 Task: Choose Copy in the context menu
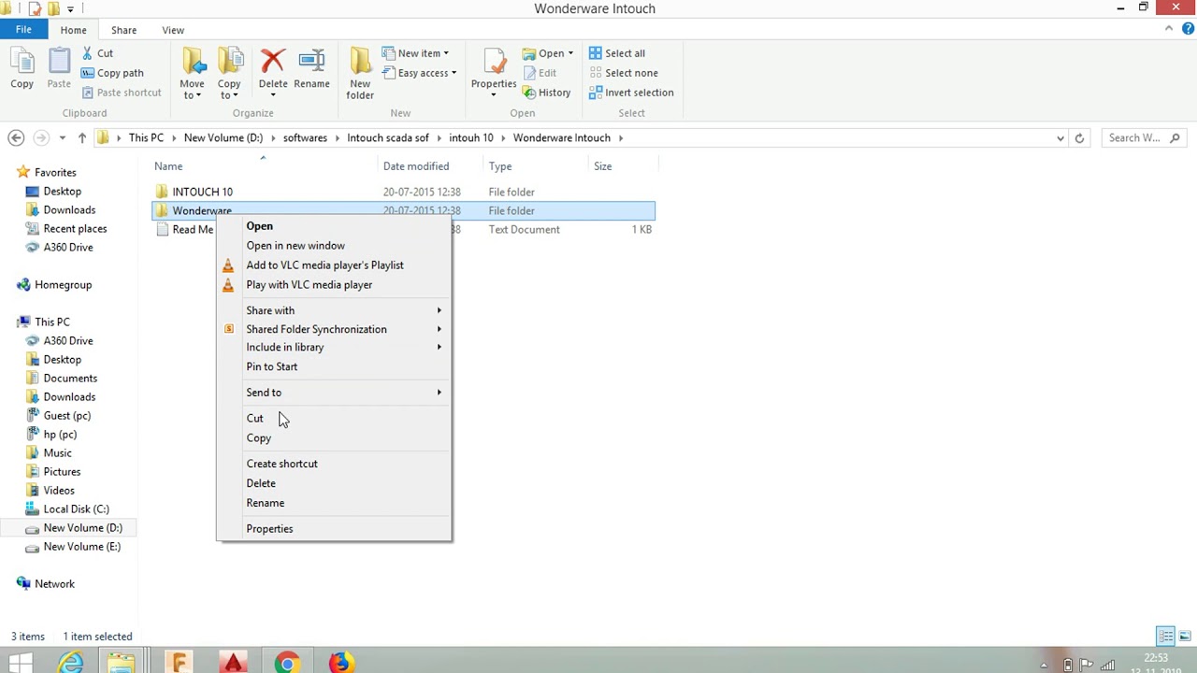[x=258, y=438]
